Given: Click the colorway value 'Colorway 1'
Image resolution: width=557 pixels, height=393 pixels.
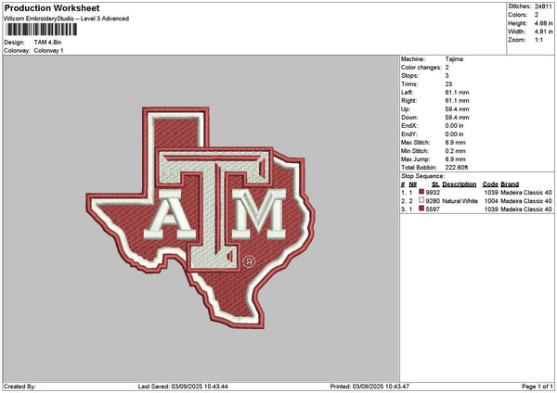Looking at the screenshot, I should (x=48, y=51).
